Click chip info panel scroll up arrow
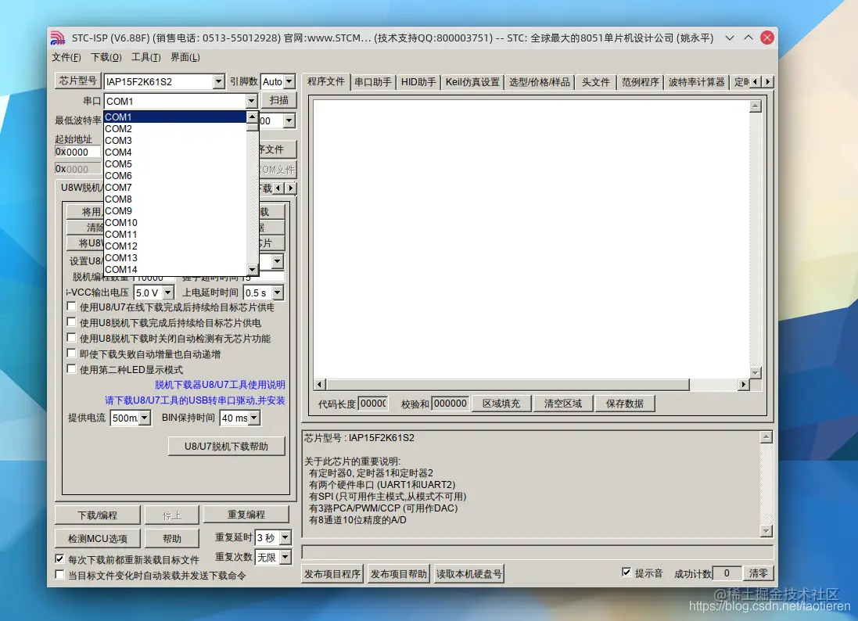Image resolution: width=858 pixels, height=621 pixels. [x=766, y=437]
